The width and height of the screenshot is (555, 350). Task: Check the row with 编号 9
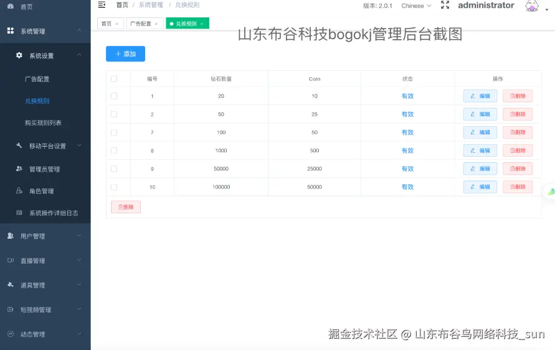[x=114, y=169]
